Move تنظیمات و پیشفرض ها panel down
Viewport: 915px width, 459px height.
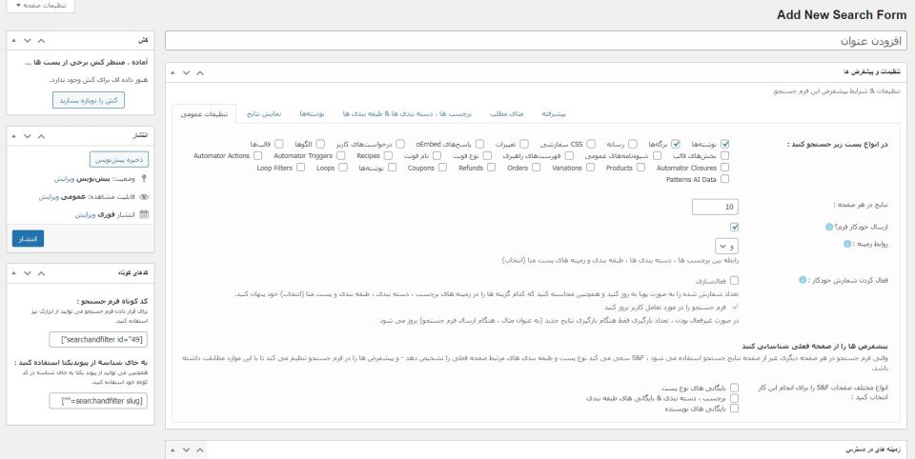click(x=188, y=71)
